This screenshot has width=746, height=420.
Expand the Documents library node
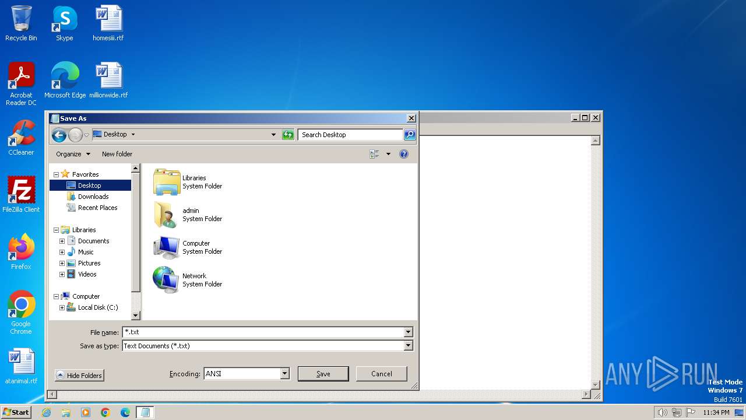coord(62,241)
